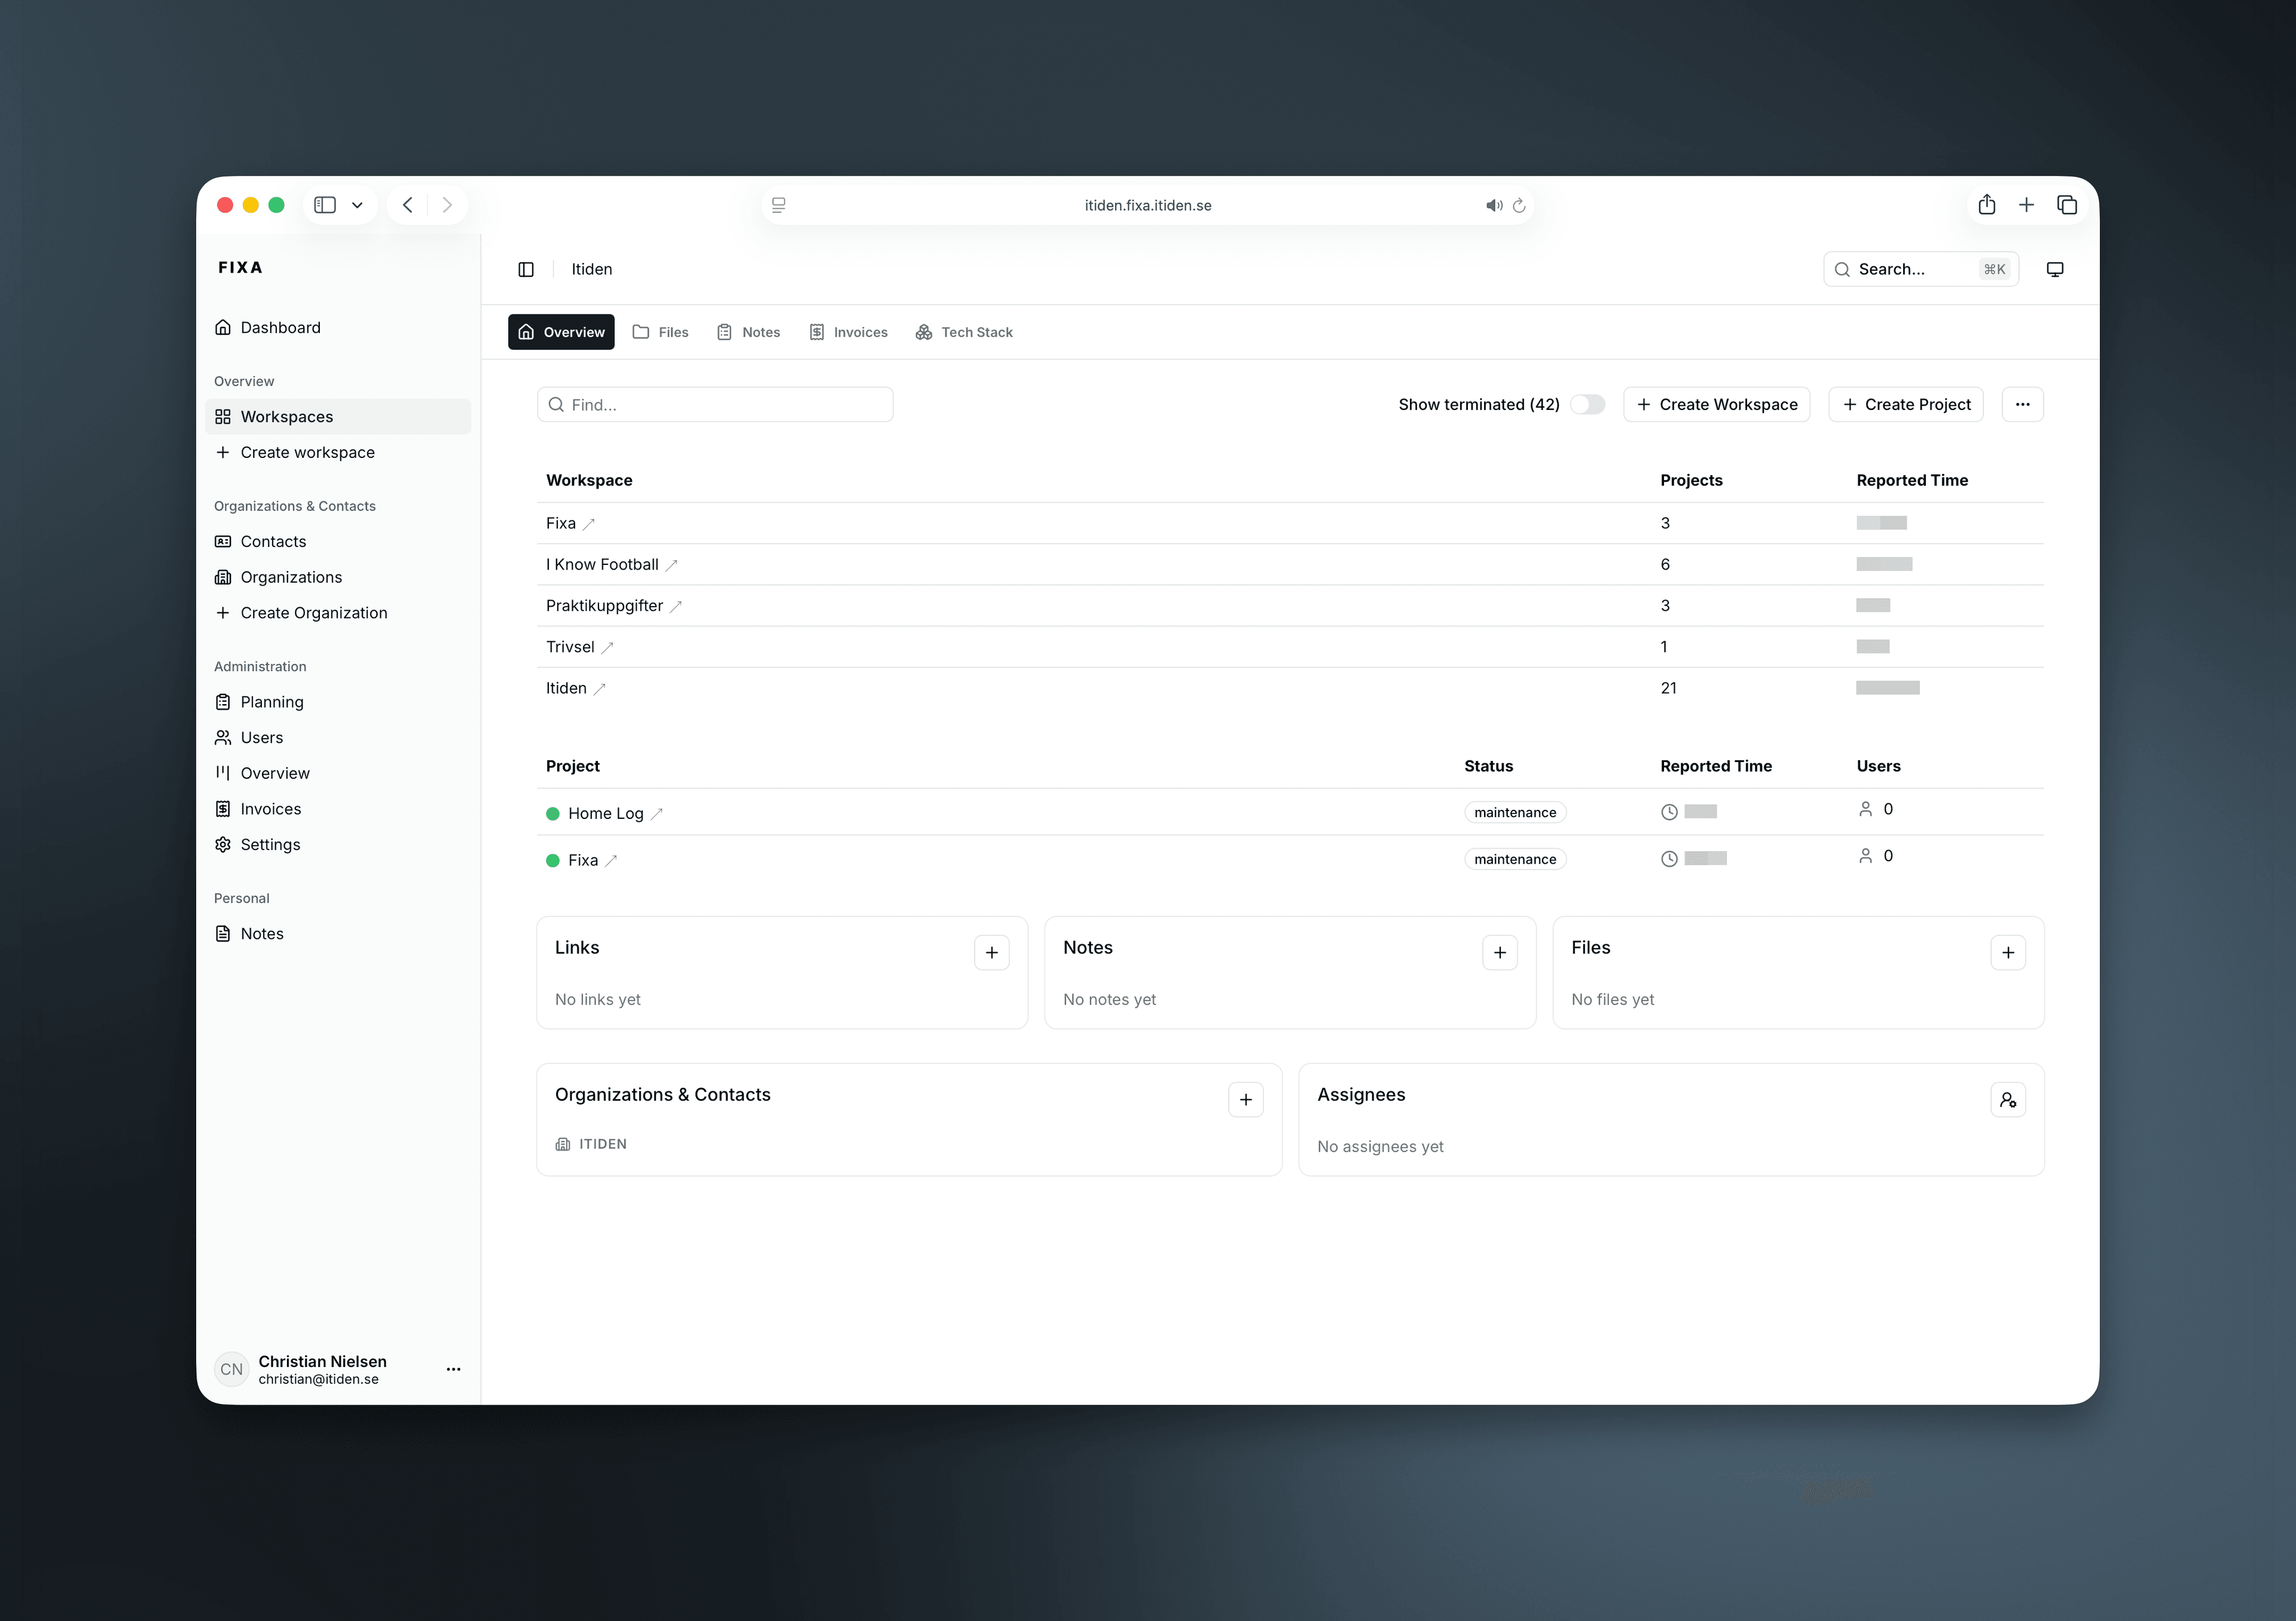
Task: Click the arrow icon next to Itiden workspace
Action: [x=600, y=689]
